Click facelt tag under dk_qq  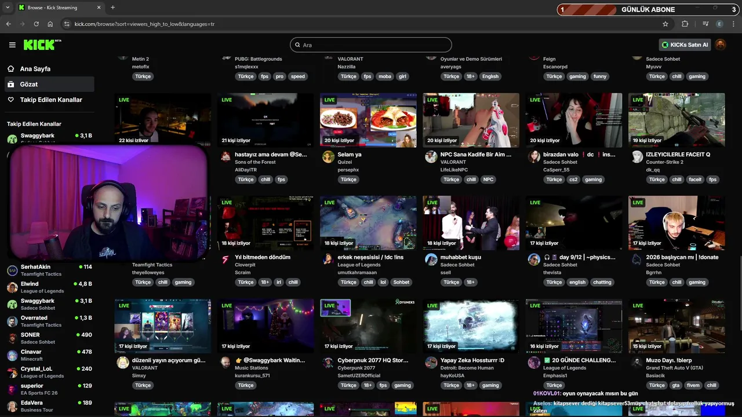pyautogui.click(x=694, y=180)
